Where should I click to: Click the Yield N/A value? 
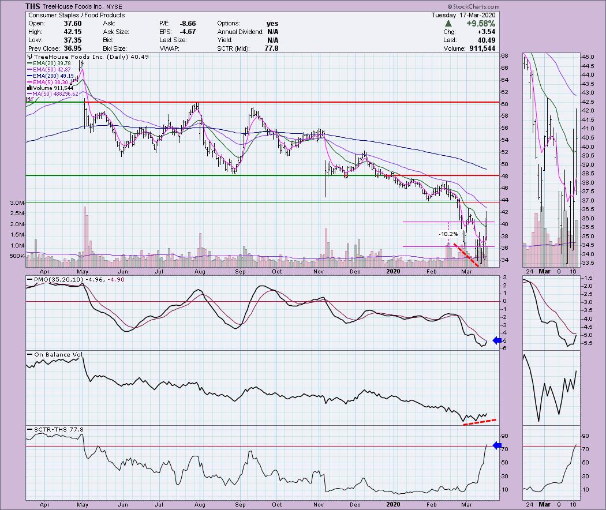pos(272,40)
